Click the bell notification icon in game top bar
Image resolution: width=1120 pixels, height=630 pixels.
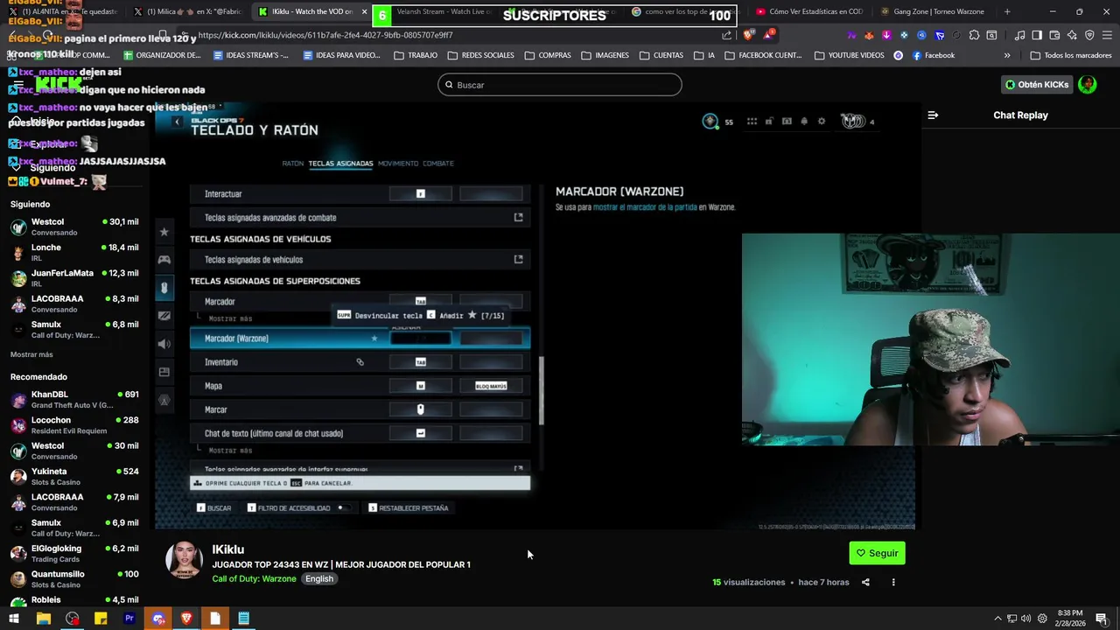point(804,122)
